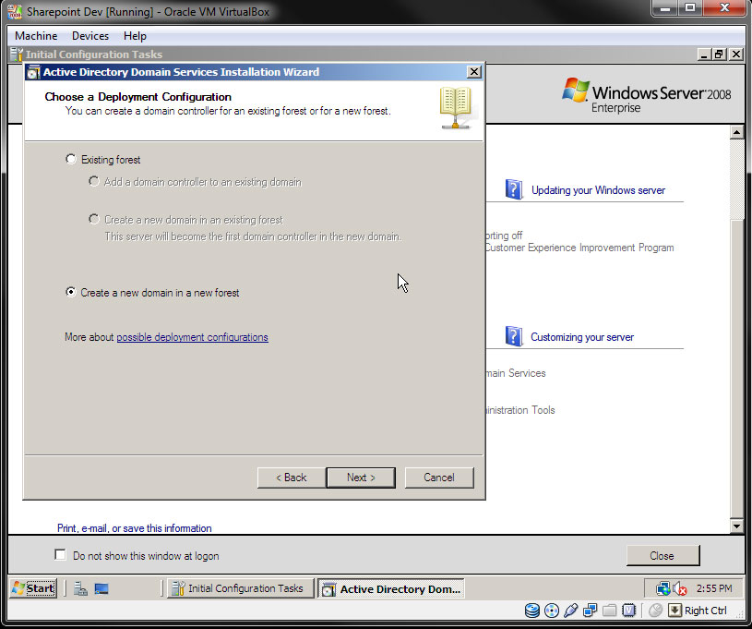
Task: Open the Machine menu
Action: click(x=36, y=36)
